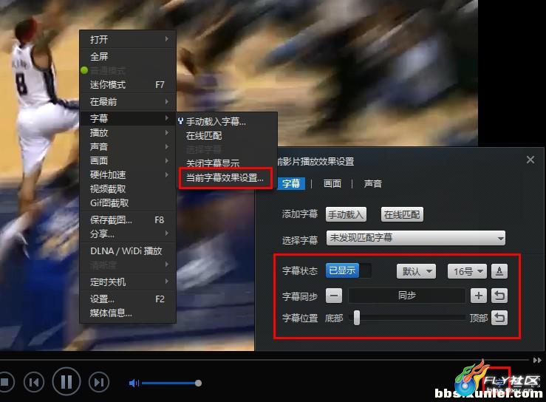546x402 pixels.
Task: Expand the 分享... submenu
Action: [128, 234]
